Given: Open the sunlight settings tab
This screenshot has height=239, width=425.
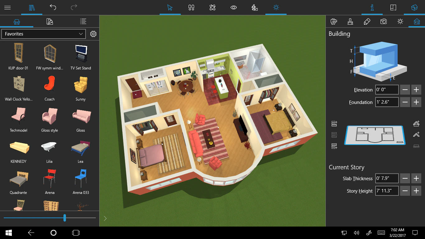Looking at the screenshot, I should click(x=400, y=21).
